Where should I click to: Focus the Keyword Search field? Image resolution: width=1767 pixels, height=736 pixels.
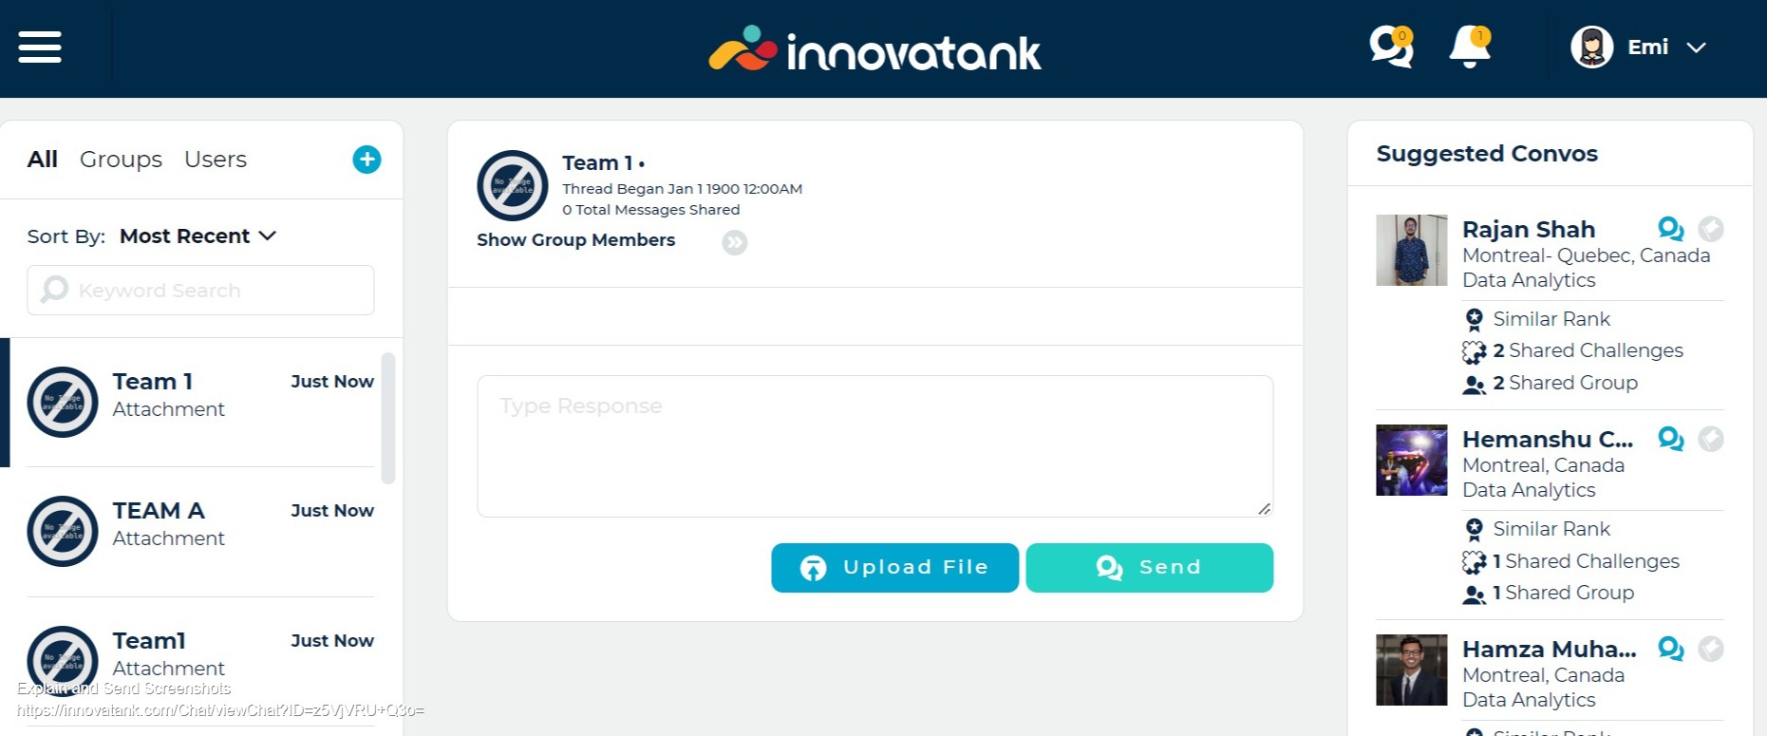(200, 290)
